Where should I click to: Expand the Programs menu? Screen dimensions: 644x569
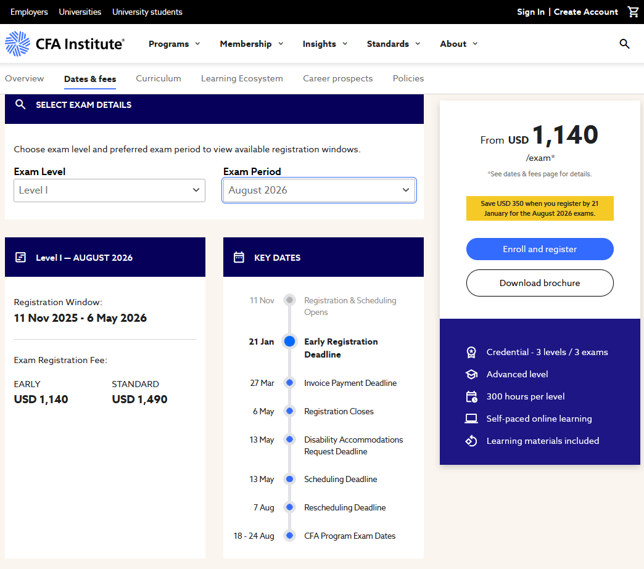175,44
